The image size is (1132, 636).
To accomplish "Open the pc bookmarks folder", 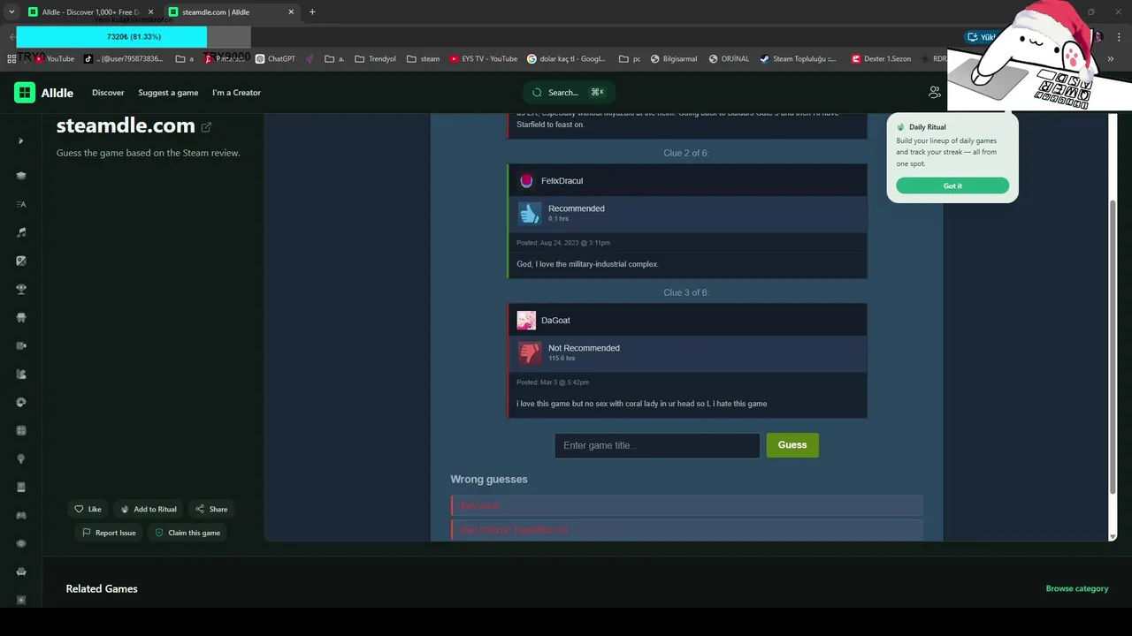I will tap(630, 59).
